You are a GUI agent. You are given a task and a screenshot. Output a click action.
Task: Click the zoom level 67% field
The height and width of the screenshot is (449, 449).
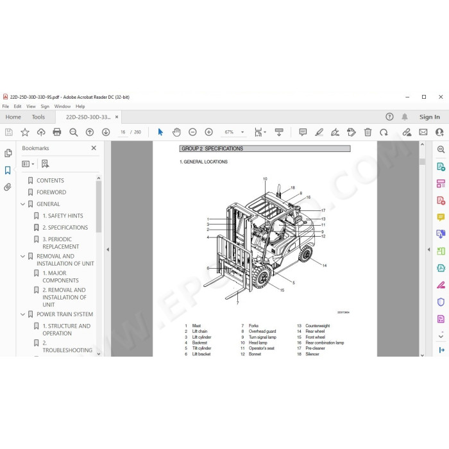coord(229,132)
